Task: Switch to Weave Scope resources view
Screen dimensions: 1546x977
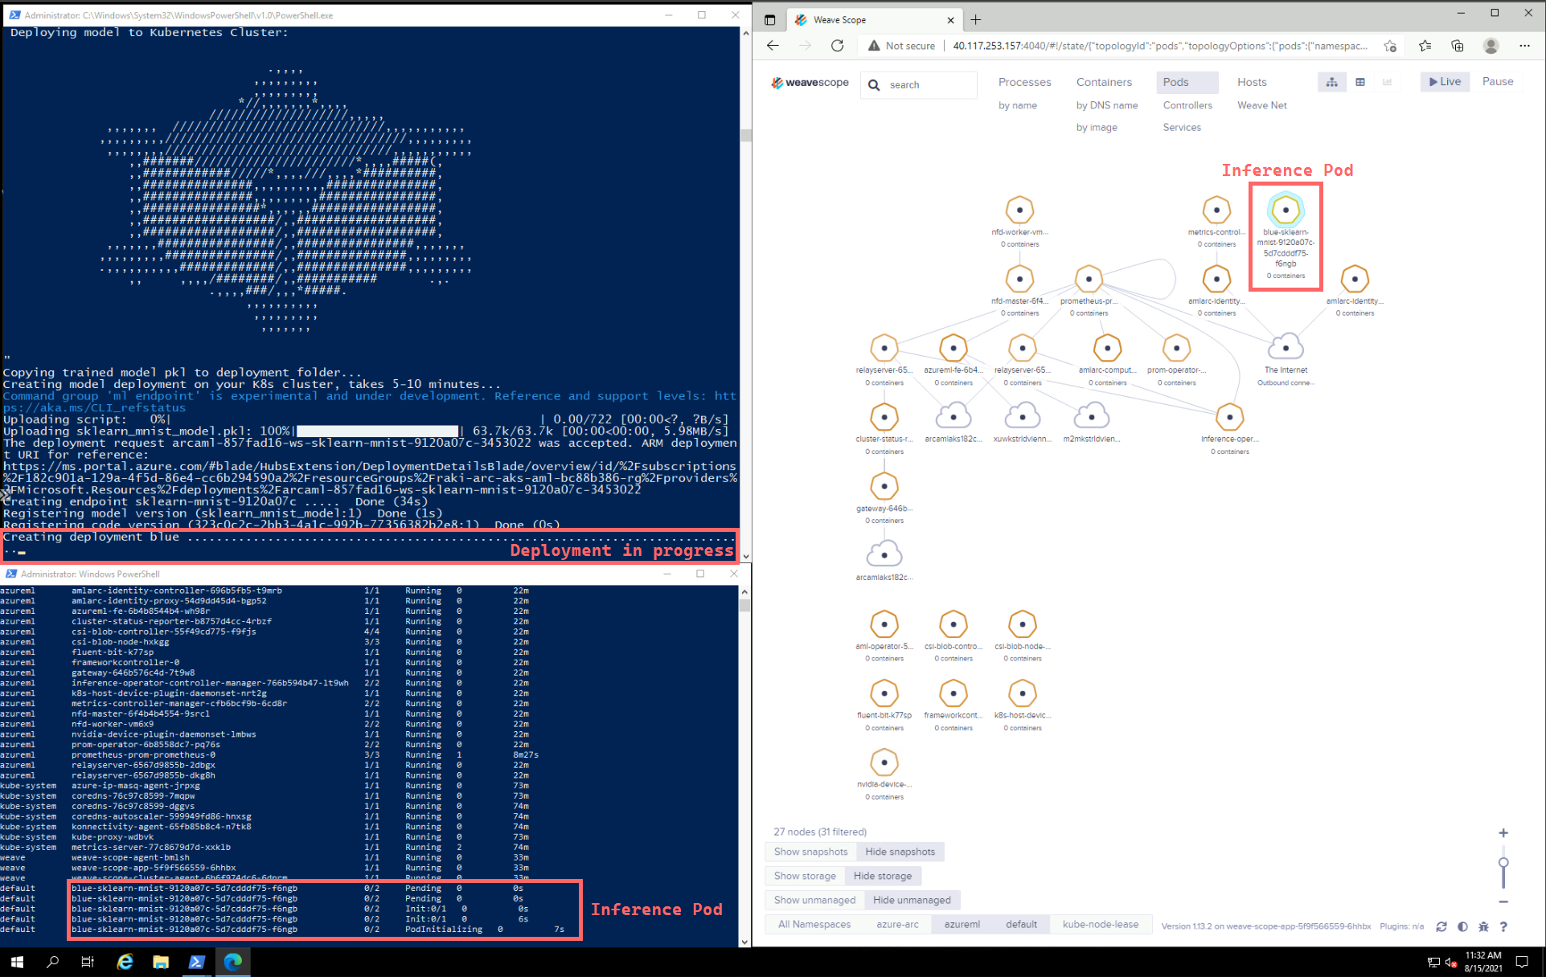Action: tap(1388, 82)
